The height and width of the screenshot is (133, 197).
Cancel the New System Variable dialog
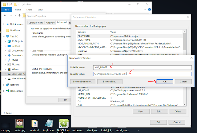pos(183,82)
